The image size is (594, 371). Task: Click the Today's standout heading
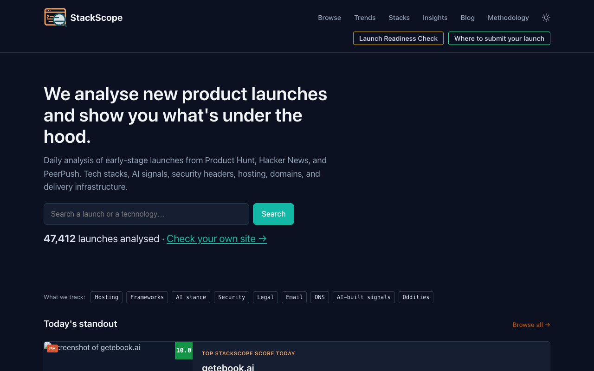tap(80, 324)
